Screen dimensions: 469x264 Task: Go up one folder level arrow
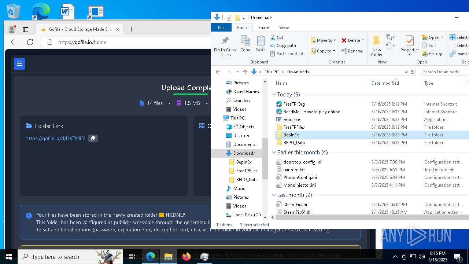pyautogui.click(x=245, y=72)
